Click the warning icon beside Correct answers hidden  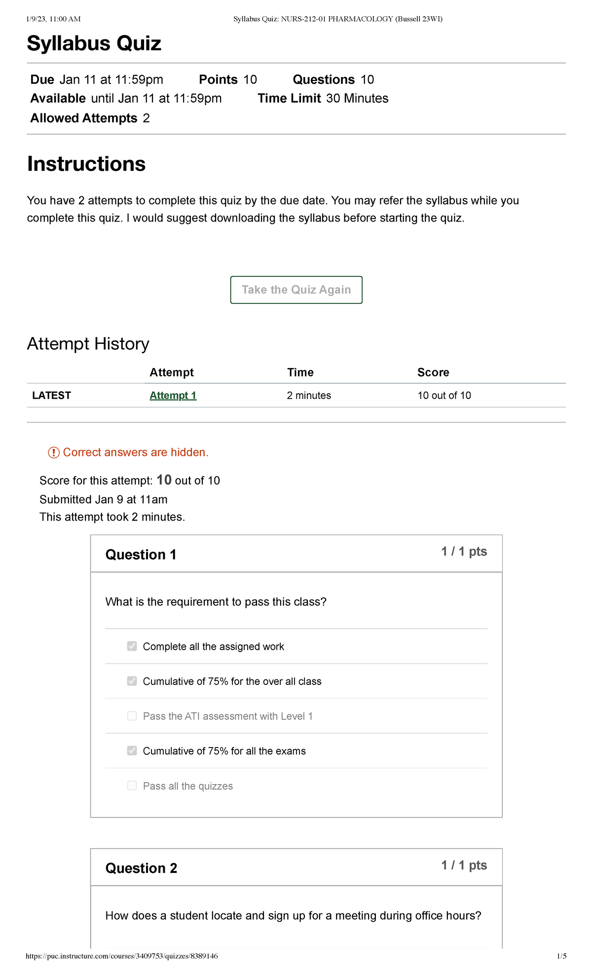[x=54, y=452]
